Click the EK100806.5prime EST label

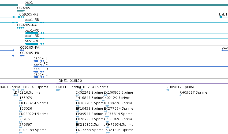tap(118, 93)
